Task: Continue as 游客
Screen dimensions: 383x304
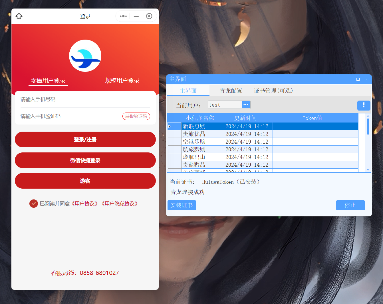Action: pyautogui.click(x=85, y=181)
